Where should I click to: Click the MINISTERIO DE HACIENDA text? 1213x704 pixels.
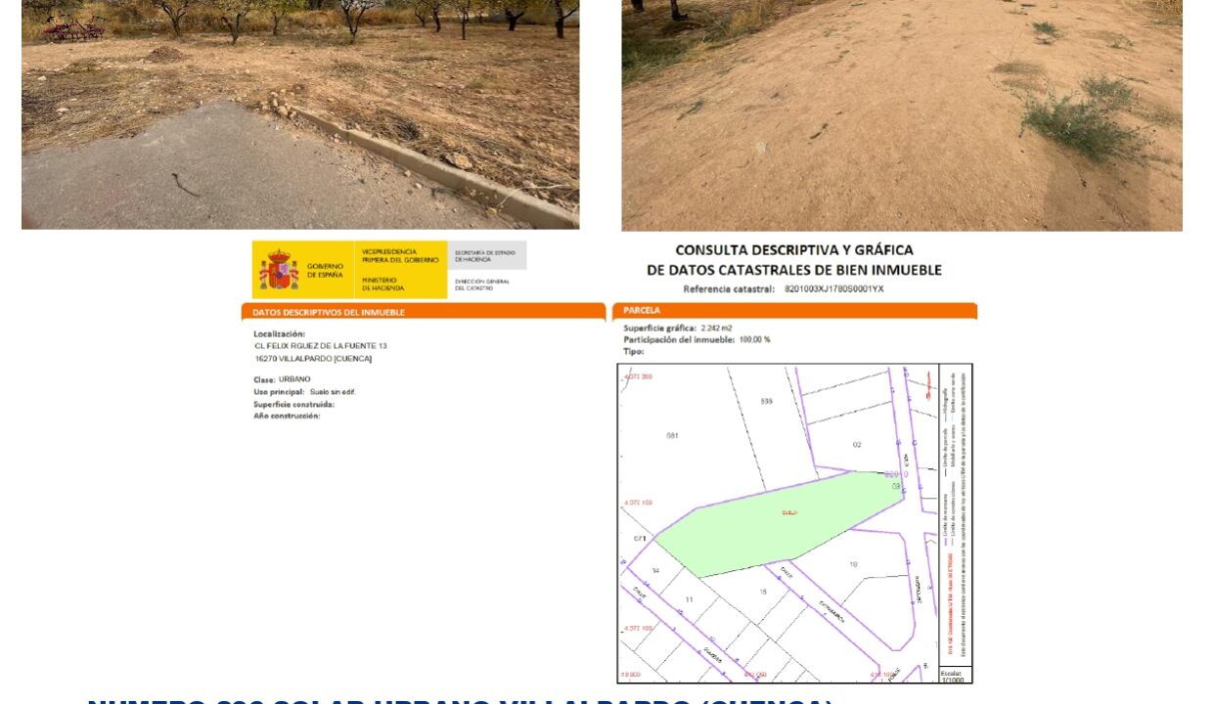click(x=383, y=285)
